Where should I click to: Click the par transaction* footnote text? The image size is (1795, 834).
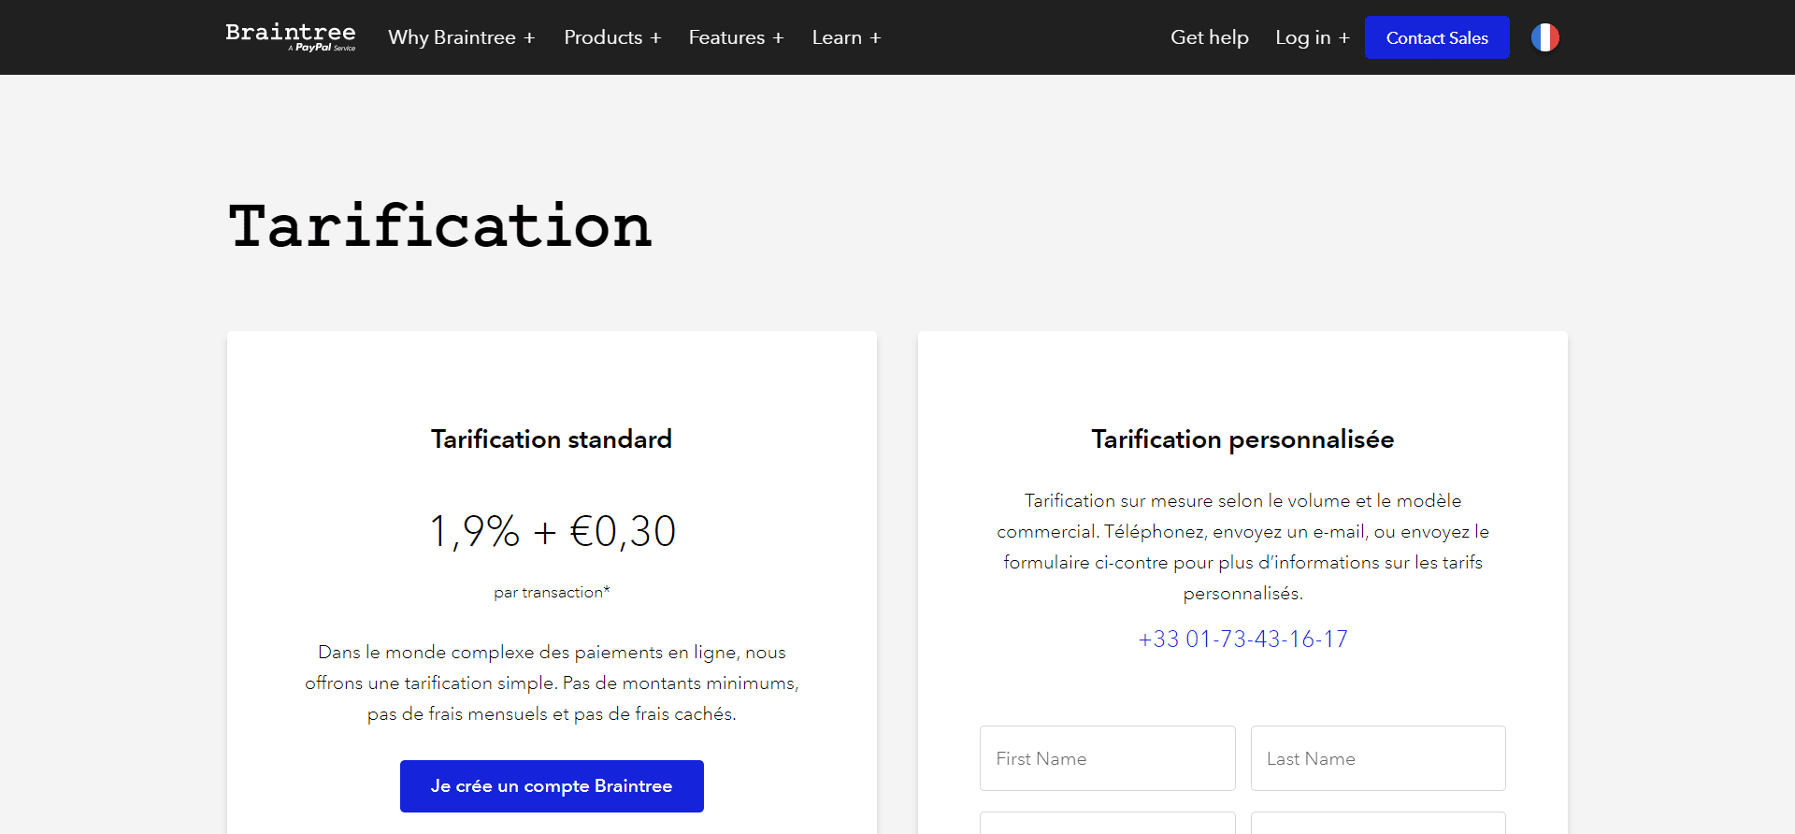pos(552,592)
